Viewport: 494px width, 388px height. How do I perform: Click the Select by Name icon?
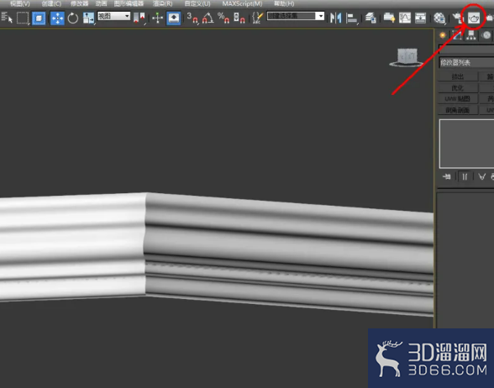(7, 18)
